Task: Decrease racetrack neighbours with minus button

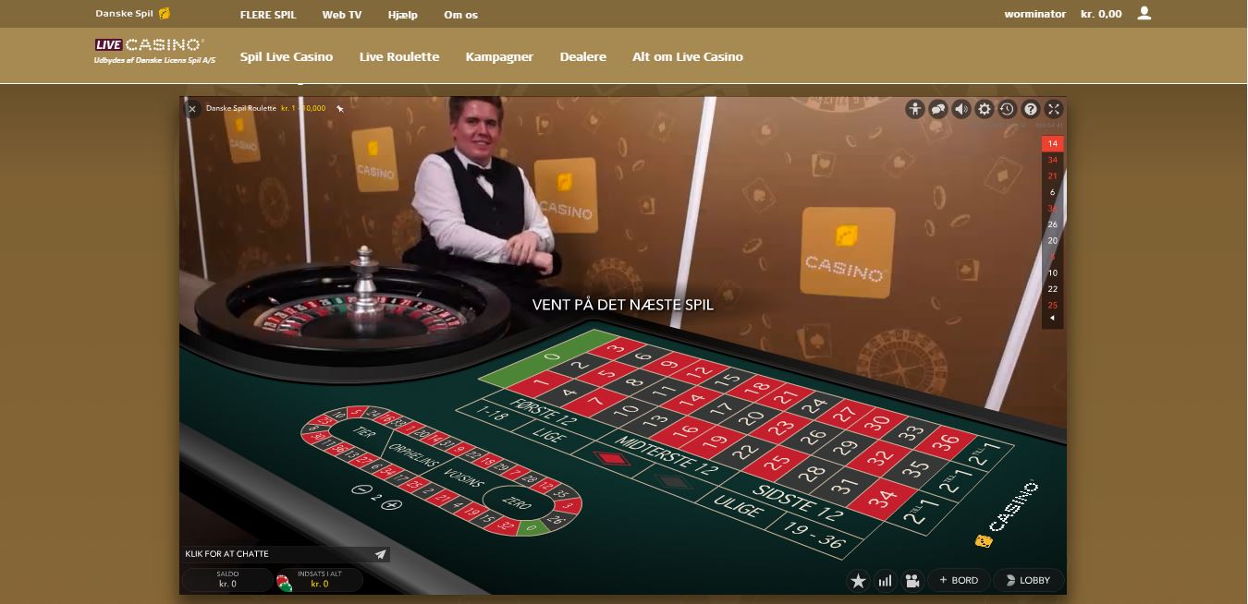Action: tap(361, 490)
